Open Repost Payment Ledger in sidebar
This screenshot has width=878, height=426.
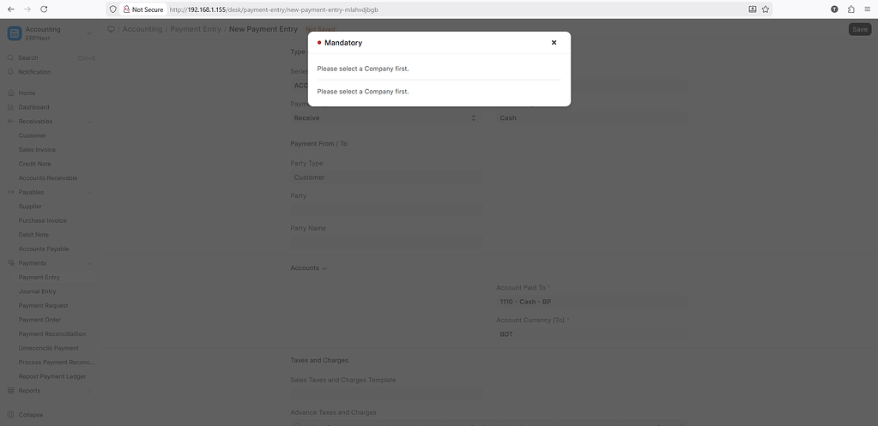point(52,376)
